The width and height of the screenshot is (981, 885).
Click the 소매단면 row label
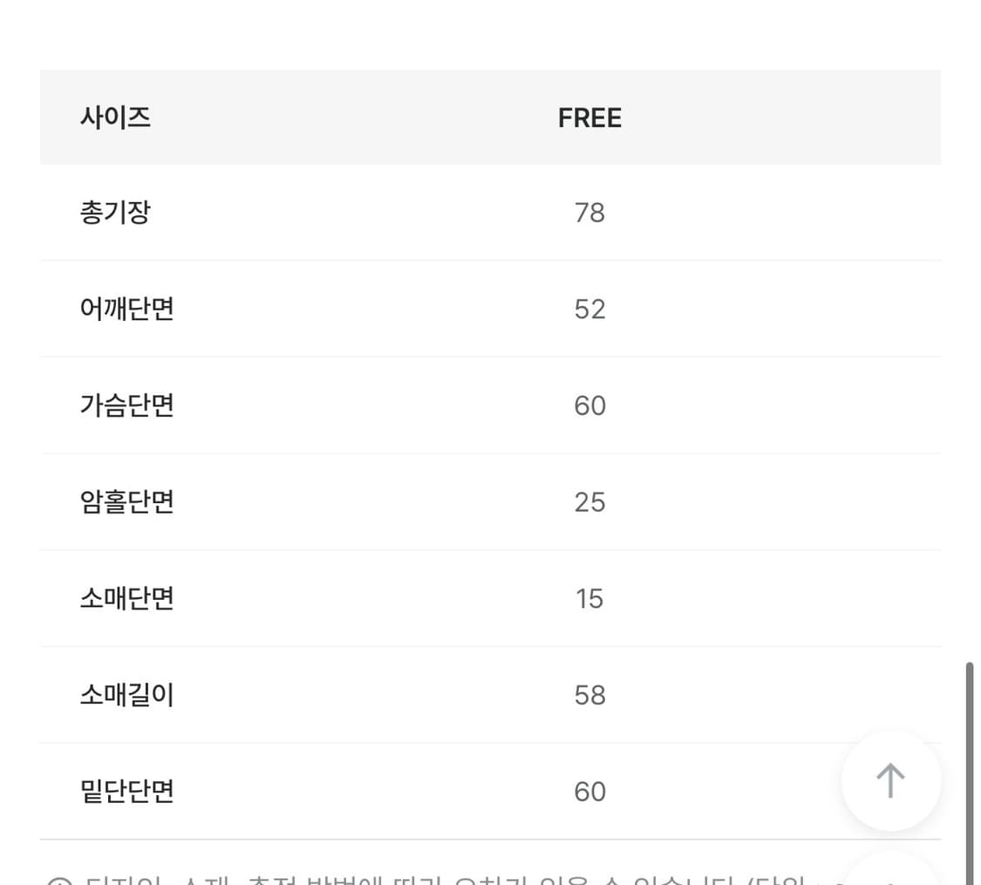[x=126, y=598]
